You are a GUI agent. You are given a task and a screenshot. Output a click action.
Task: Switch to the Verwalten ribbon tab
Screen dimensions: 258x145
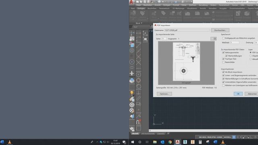(x=212, y=8)
